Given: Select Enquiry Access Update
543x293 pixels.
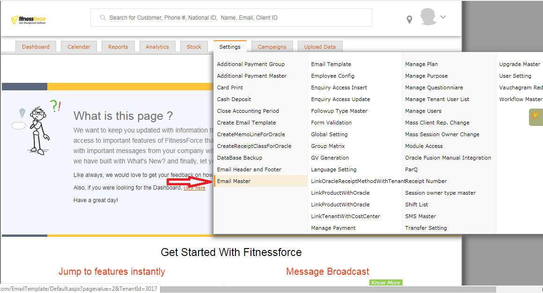Looking at the screenshot, I should pyautogui.click(x=340, y=99).
